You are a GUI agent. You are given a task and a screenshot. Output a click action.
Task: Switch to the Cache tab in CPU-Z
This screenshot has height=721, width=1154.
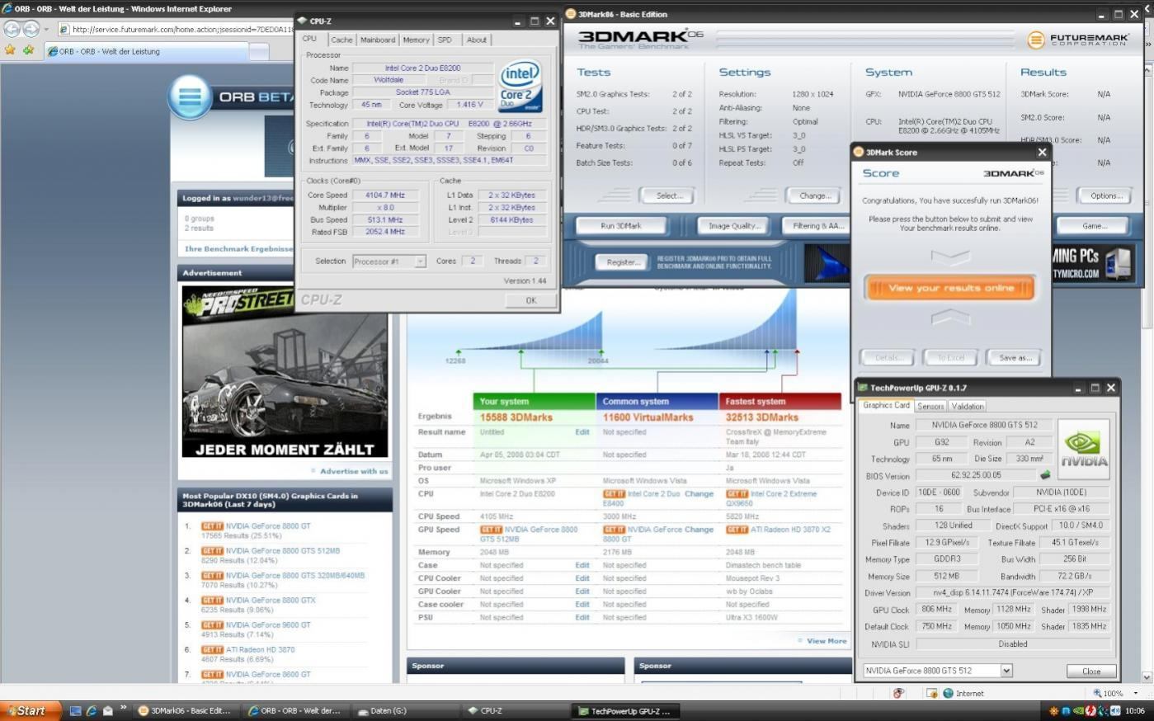[341, 40]
